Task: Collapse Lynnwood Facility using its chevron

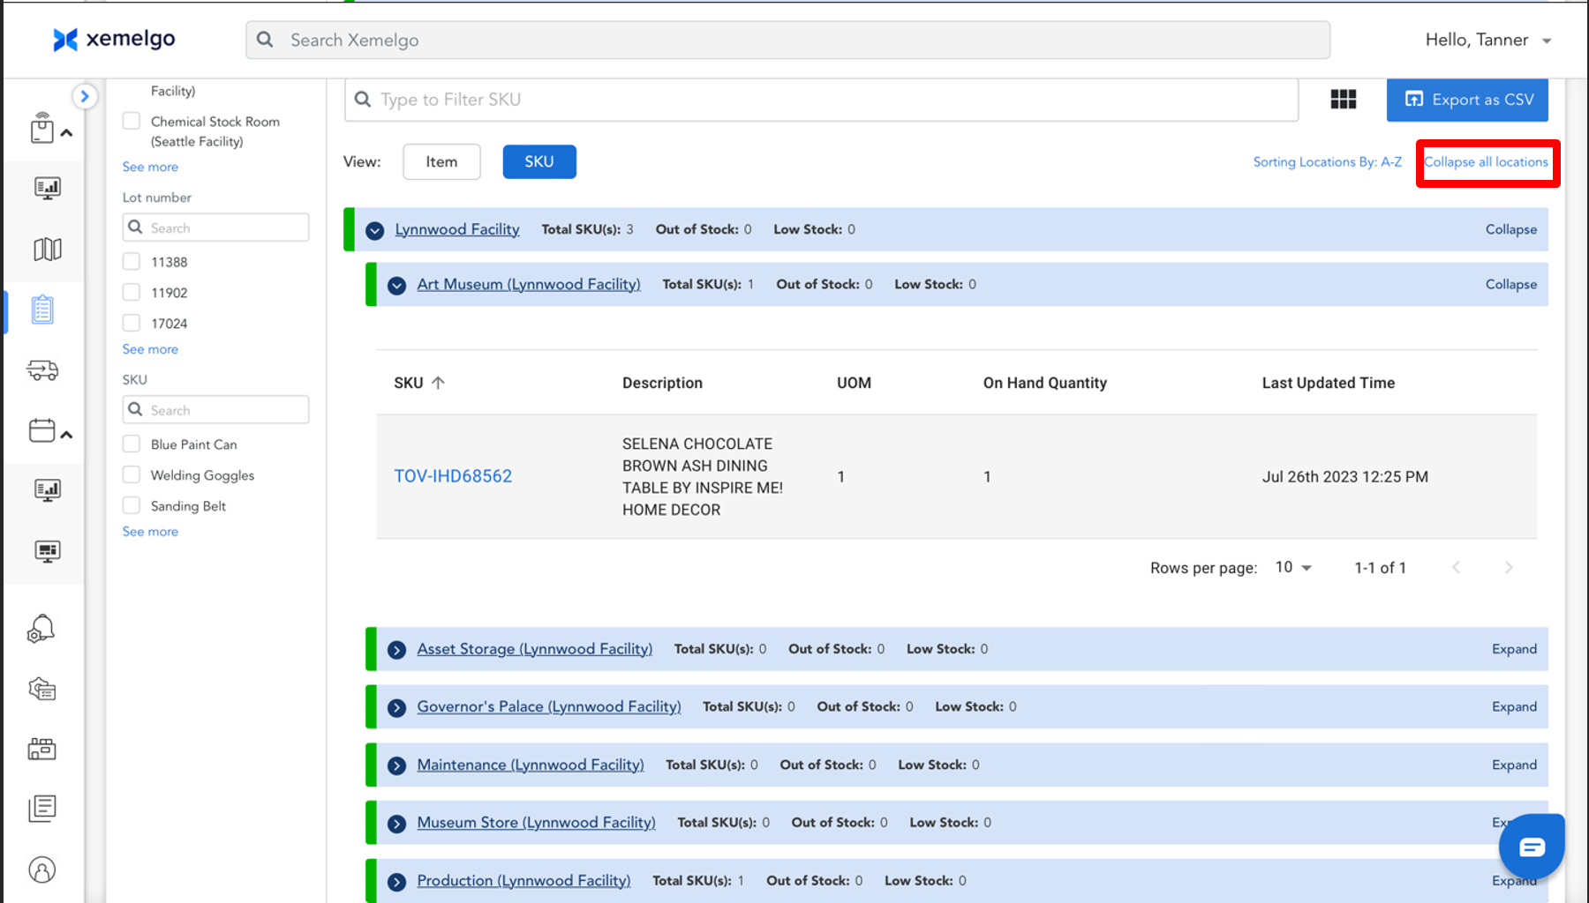Action: click(x=375, y=230)
